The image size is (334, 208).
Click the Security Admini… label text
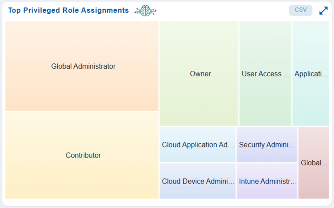point(267,145)
